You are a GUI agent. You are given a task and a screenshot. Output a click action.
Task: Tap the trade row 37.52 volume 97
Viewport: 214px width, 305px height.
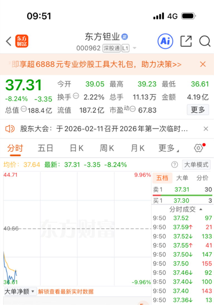(182, 218)
